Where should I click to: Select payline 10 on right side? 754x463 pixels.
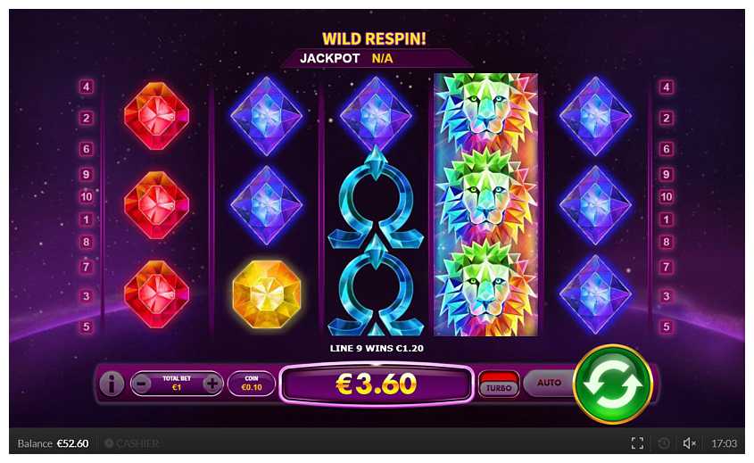(666, 196)
